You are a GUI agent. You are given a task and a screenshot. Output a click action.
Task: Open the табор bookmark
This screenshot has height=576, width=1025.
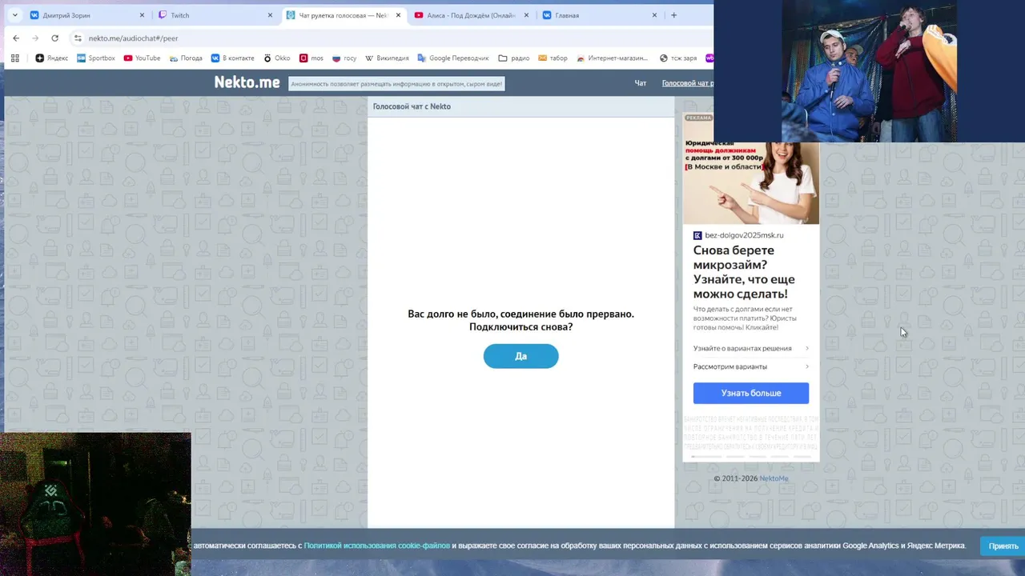point(553,58)
